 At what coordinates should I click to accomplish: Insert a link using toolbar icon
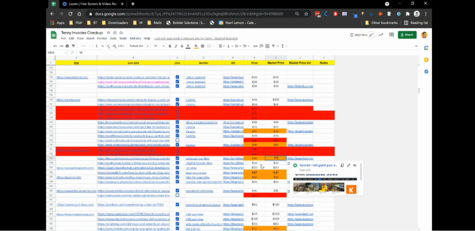[256, 46]
